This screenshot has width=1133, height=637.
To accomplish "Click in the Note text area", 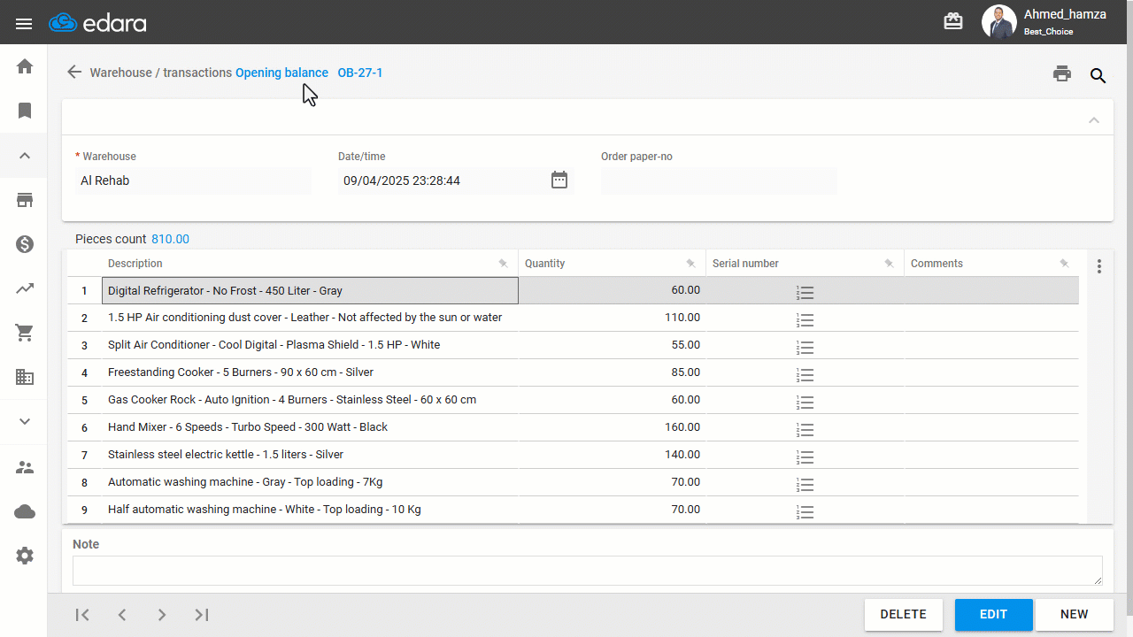I will 588,571.
